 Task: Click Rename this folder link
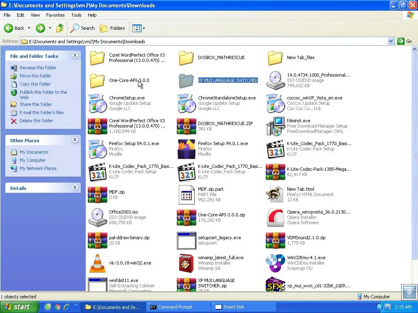38,68
